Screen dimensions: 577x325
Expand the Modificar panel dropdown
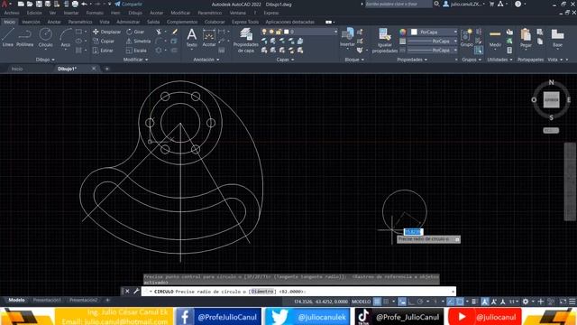coord(135,60)
